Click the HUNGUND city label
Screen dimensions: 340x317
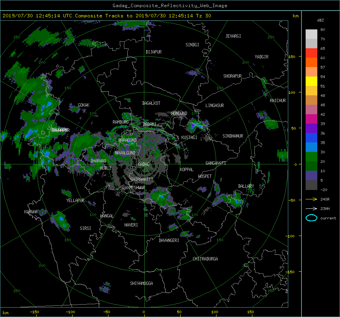coord(179,113)
